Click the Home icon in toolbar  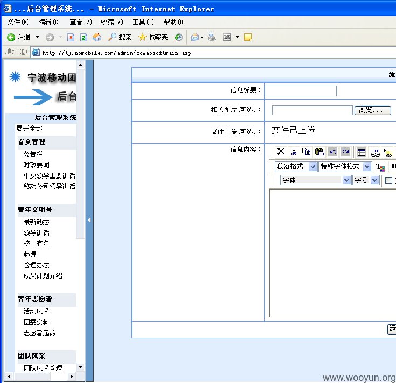[x=97, y=37]
